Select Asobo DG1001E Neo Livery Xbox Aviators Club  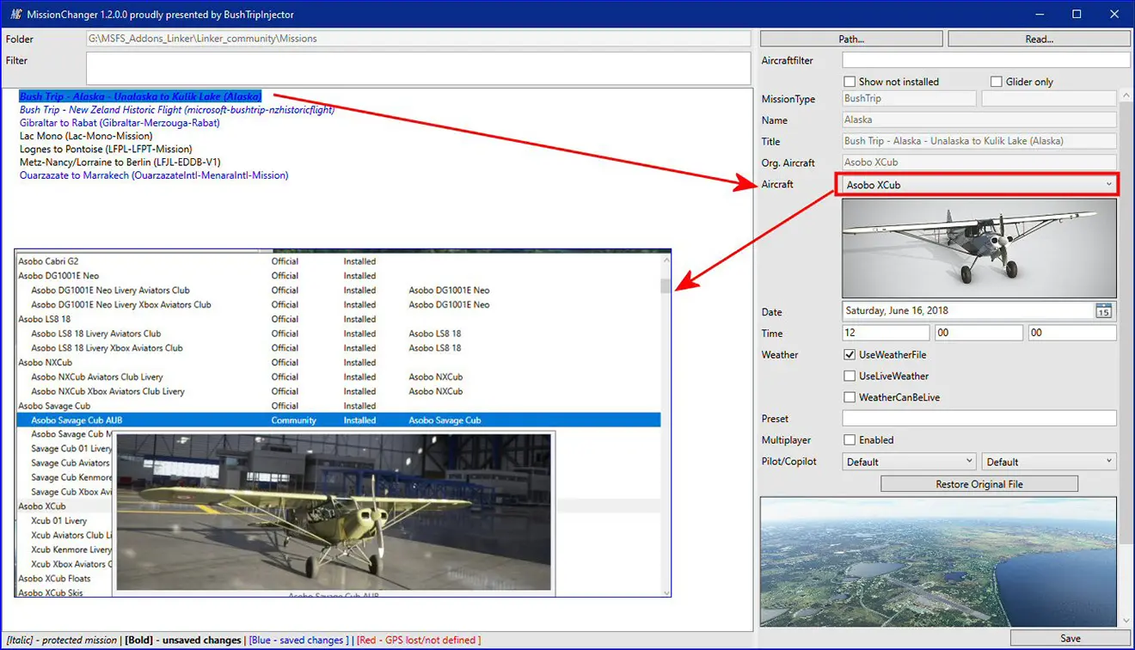pos(338,304)
